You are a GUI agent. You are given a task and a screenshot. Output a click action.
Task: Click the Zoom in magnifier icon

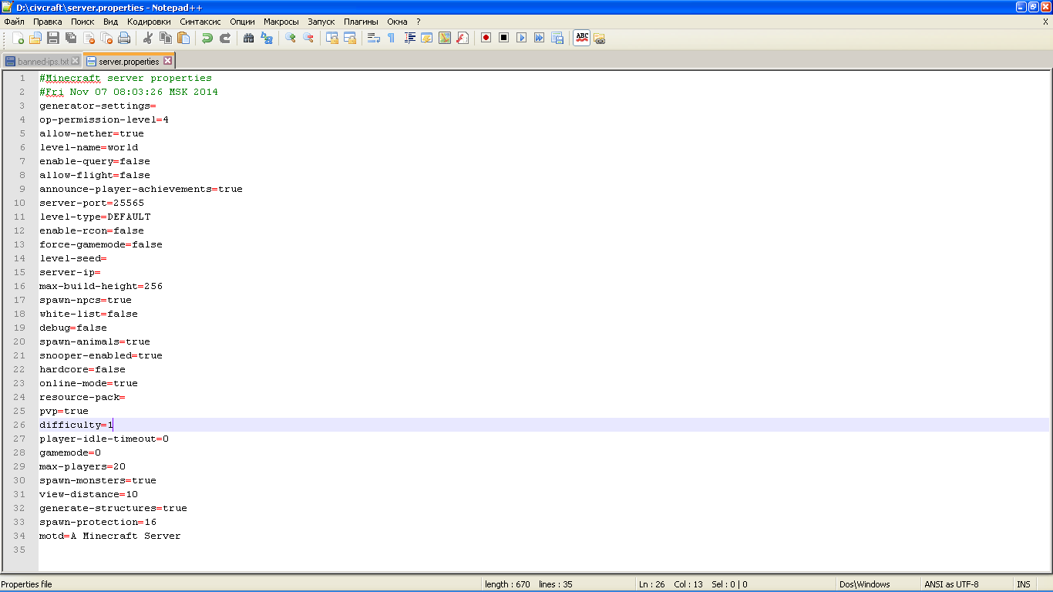click(291, 38)
